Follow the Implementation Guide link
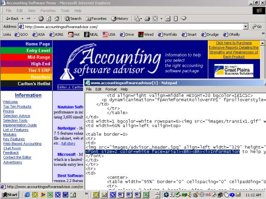 click(20, 125)
